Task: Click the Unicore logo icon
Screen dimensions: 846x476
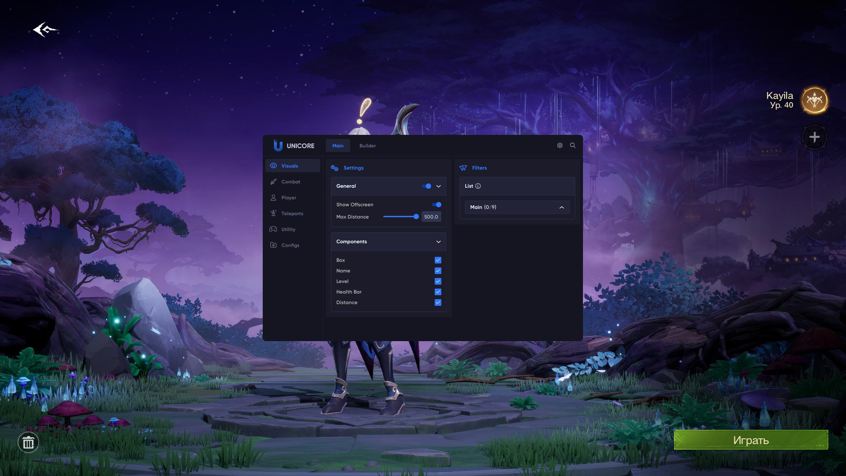Action: tap(278, 145)
